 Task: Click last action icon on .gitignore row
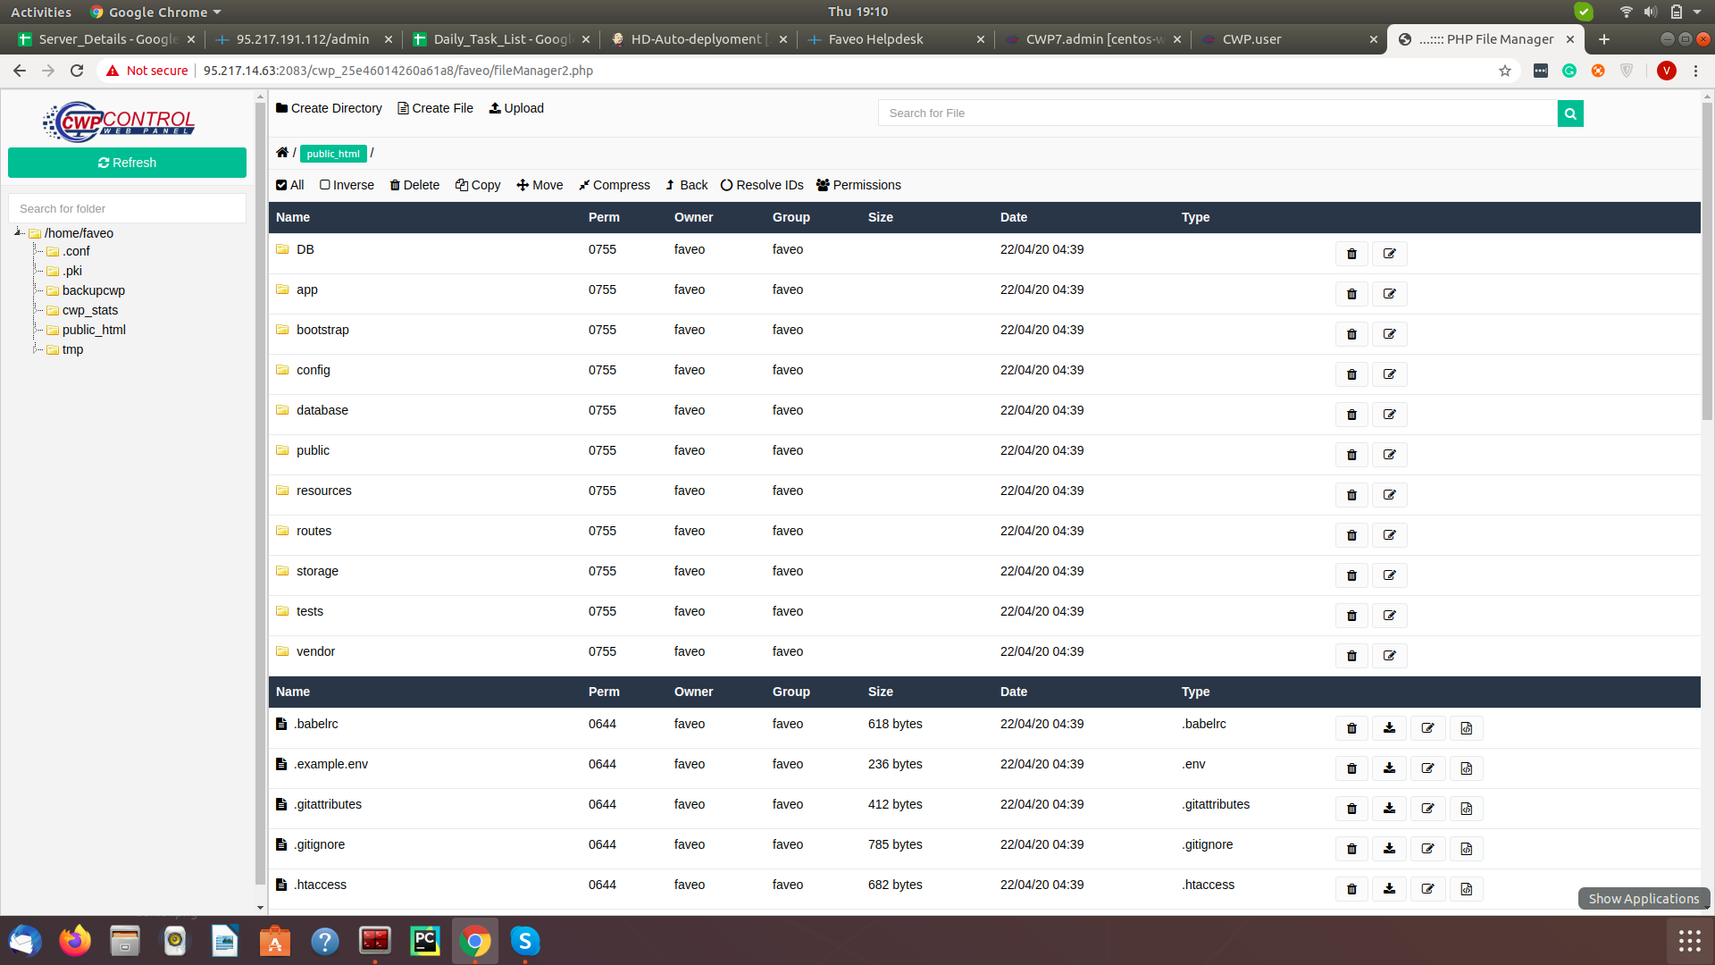pyautogui.click(x=1466, y=849)
